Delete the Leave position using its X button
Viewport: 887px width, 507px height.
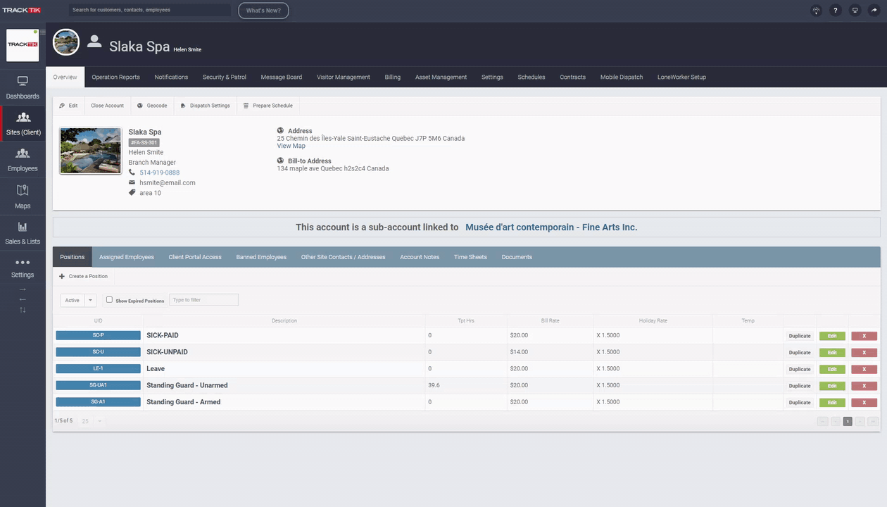(x=864, y=369)
